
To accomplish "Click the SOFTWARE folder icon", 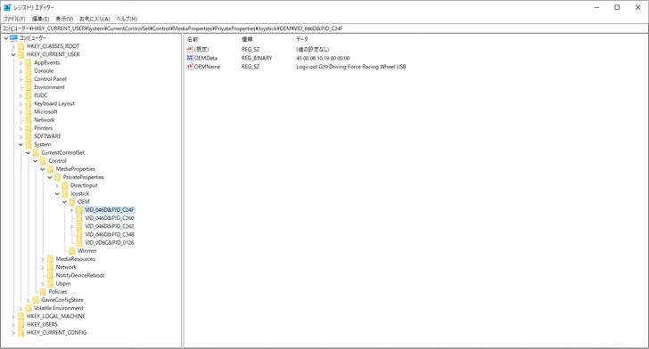I will click(29, 136).
